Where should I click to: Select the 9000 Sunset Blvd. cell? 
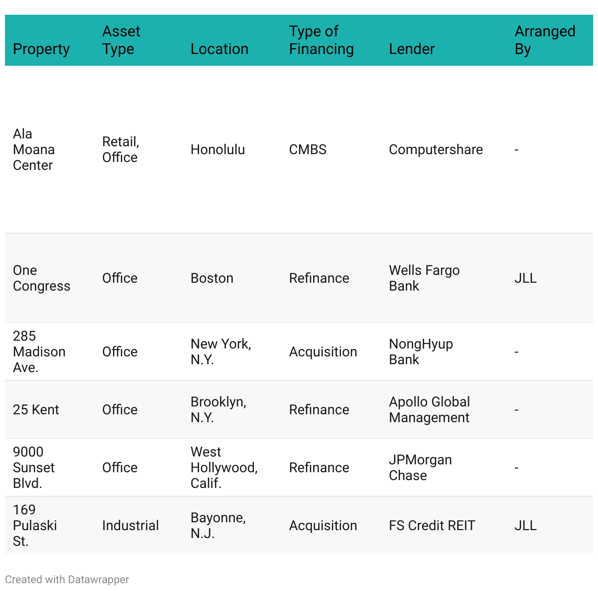coord(33,468)
